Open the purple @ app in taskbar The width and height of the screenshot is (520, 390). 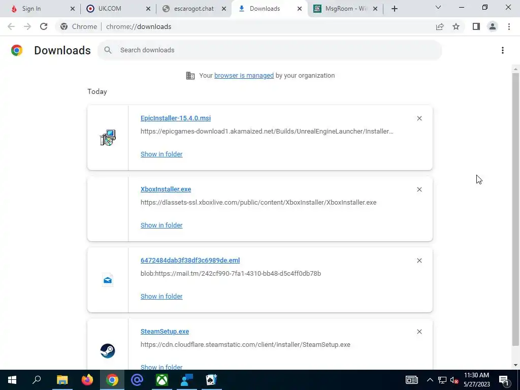[x=137, y=380]
